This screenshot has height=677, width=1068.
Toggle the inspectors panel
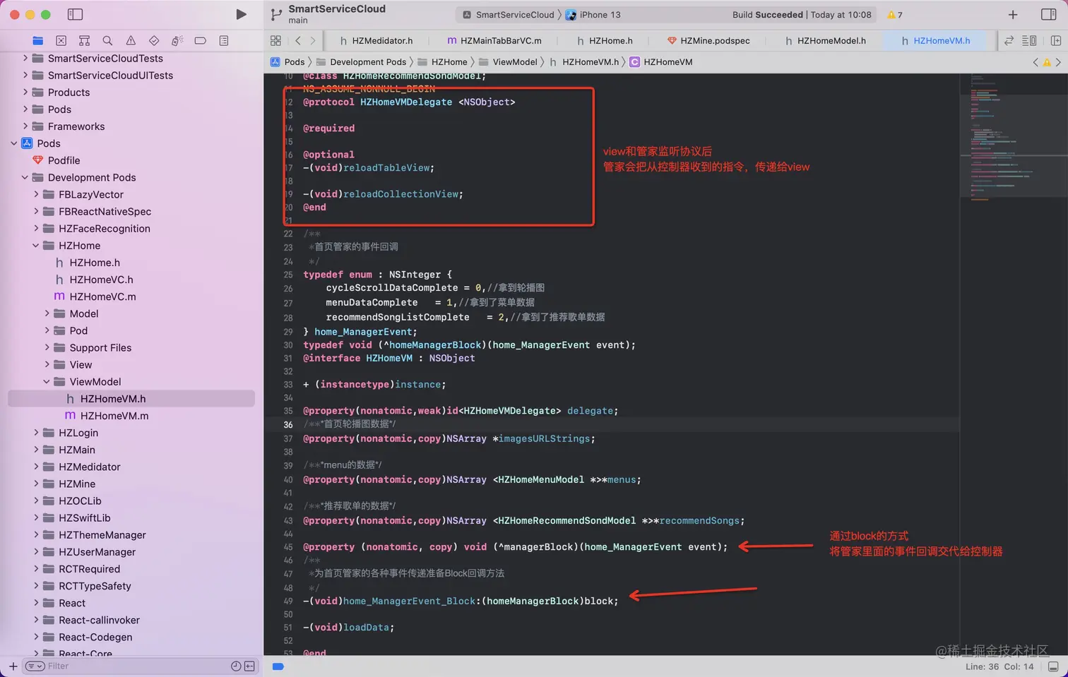tap(1049, 15)
